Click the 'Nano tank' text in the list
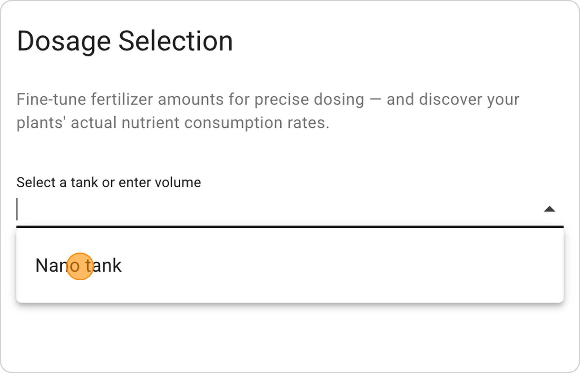 tap(78, 266)
